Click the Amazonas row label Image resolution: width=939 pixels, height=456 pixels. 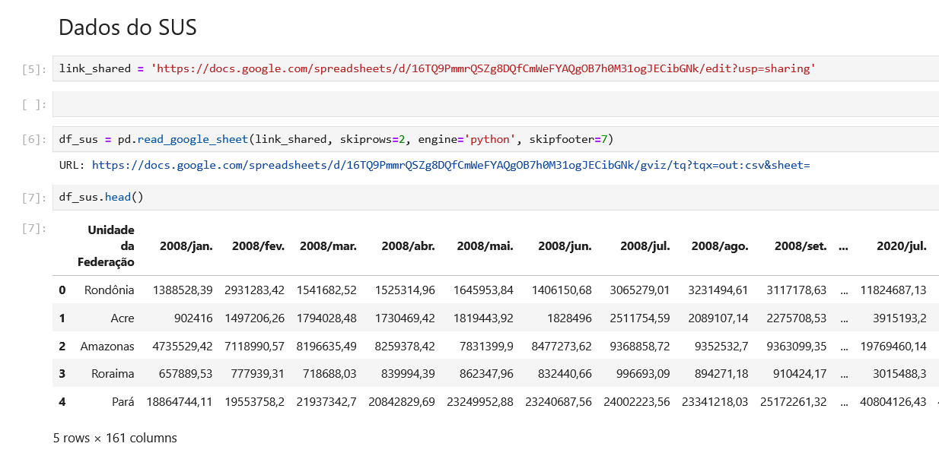tap(107, 346)
